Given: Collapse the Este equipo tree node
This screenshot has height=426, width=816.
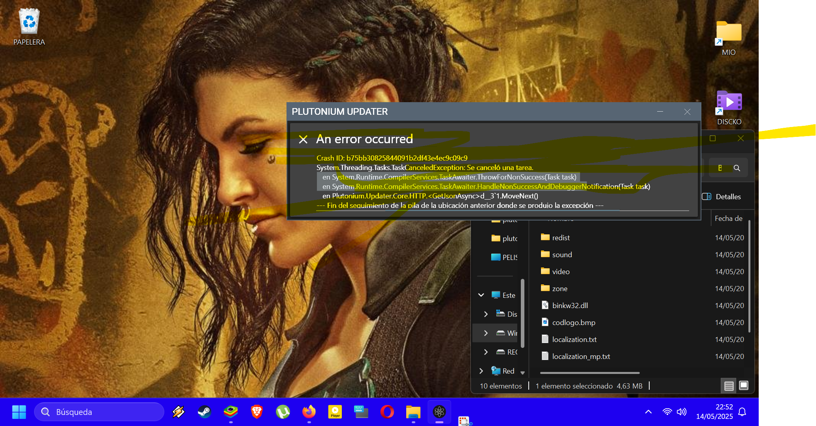Looking at the screenshot, I should click(x=481, y=295).
